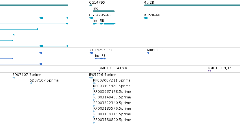Viewport: 240px width, 124px height.
Task: Select the CG14795-RB transcript arrows
Action: click(x=91, y=18)
